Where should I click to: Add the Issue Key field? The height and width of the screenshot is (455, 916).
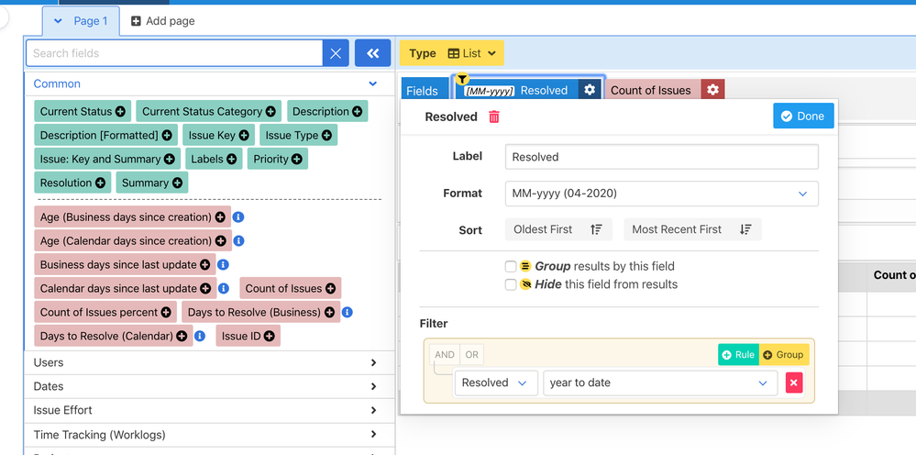click(244, 136)
